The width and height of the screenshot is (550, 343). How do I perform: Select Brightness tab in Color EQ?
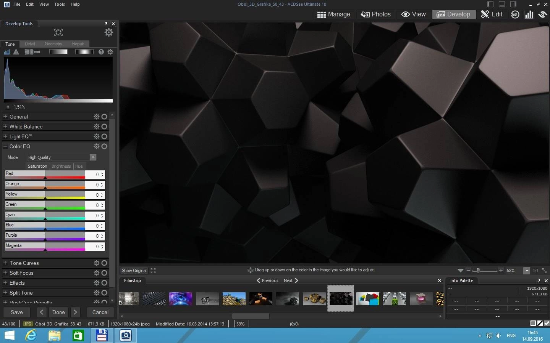[61, 166]
